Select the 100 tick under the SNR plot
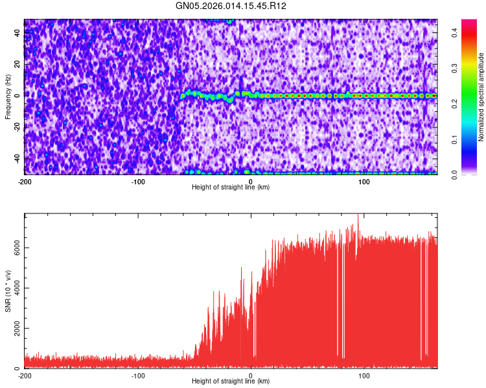 tap(364, 375)
